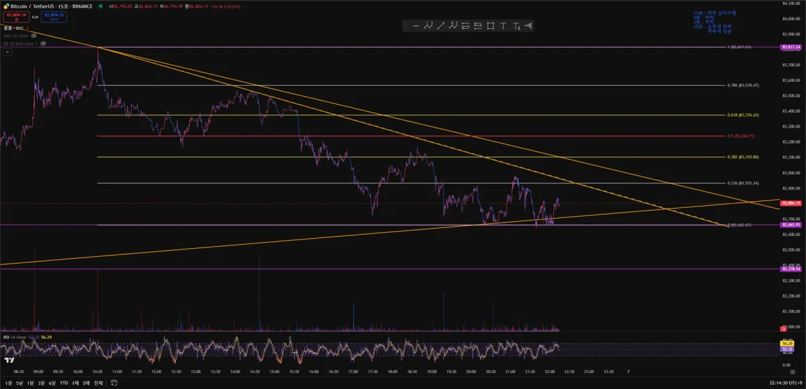Select the horizontal line drawing tool
The image size is (806, 389).
(416, 25)
